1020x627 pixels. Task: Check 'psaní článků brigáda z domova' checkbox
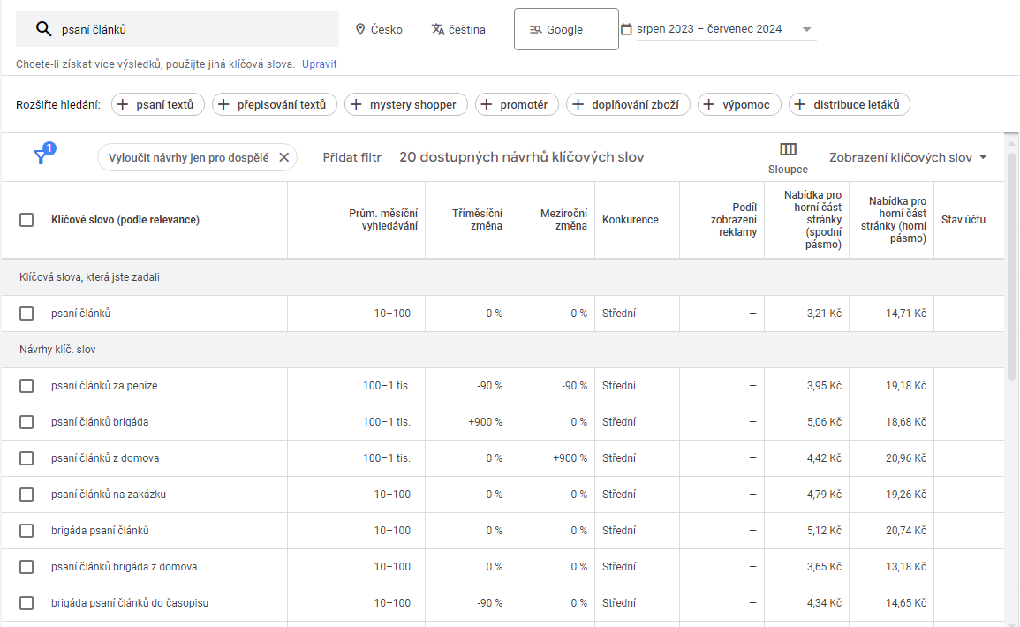26,567
